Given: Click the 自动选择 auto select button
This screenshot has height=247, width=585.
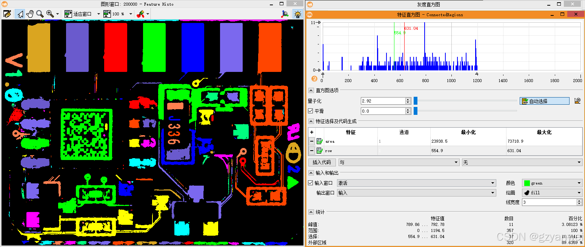Looking at the screenshot, I should pos(544,101).
